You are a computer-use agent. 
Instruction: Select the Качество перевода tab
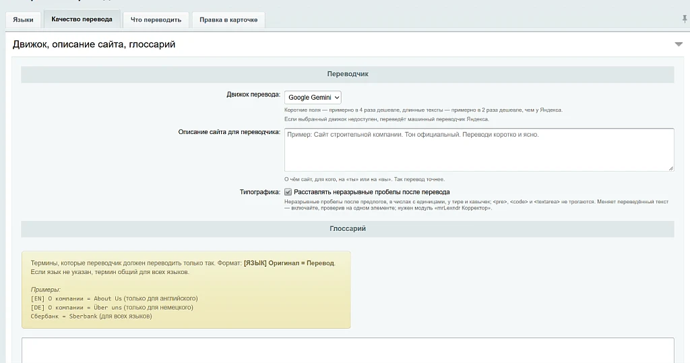(x=82, y=20)
